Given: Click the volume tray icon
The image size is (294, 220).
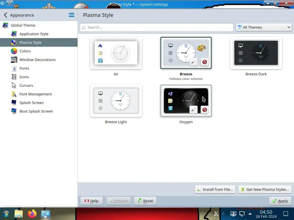Looking at the screenshot, I should 223,214.
